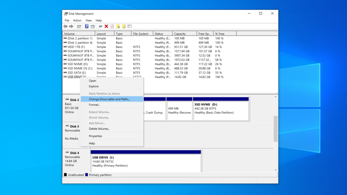Click the drive icon beside (Disk 2 partition 1)
The height and width of the screenshot is (195, 347).
click(x=65, y=38)
